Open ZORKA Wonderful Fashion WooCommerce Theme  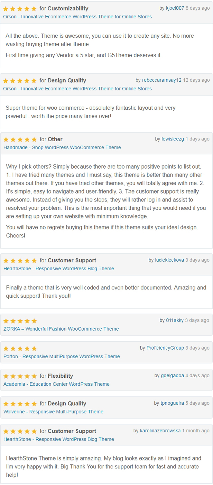[61, 329]
